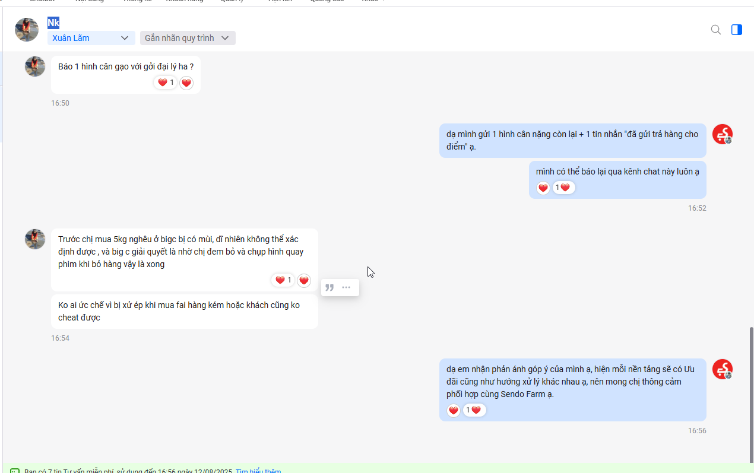Open '1' heart count on 'dạ em nhận phản ánh' message
Screen dimensions: 754x473
click(474, 410)
